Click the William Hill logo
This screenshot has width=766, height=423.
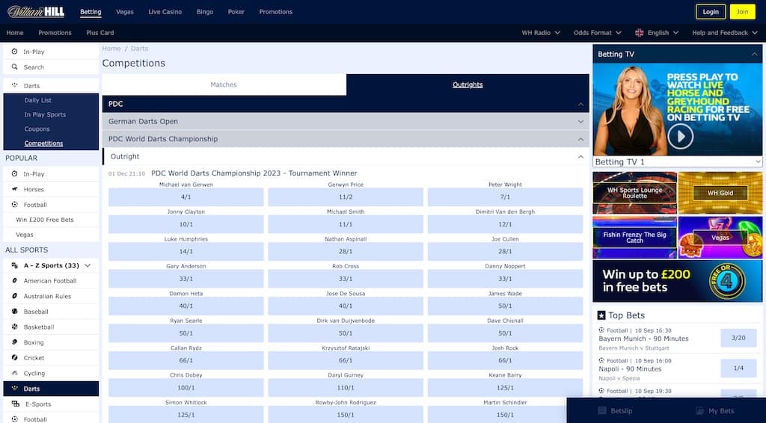(36, 12)
